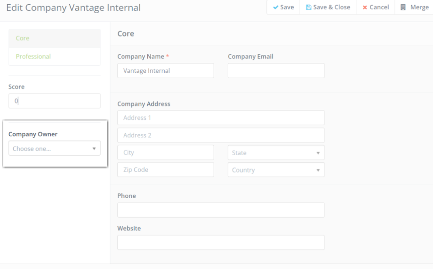Expand the State dropdown
The width and height of the screenshot is (433, 269).
(x=276, y=152)
